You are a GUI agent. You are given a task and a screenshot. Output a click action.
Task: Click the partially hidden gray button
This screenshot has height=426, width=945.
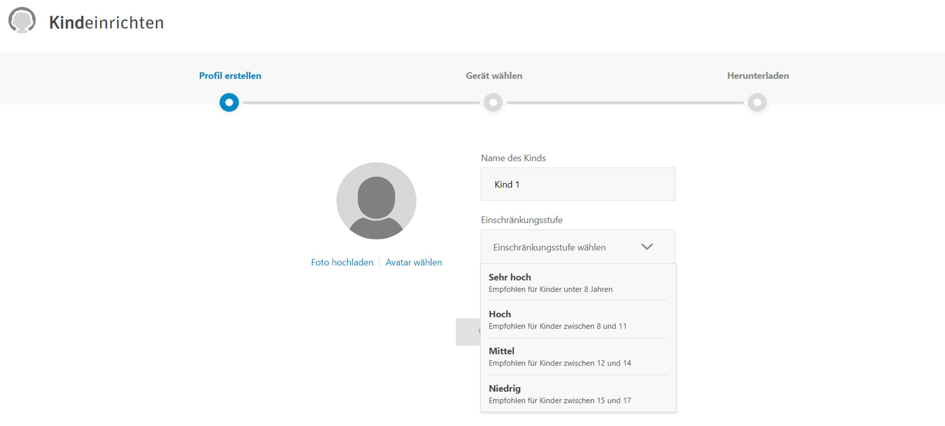pos(468,332)
